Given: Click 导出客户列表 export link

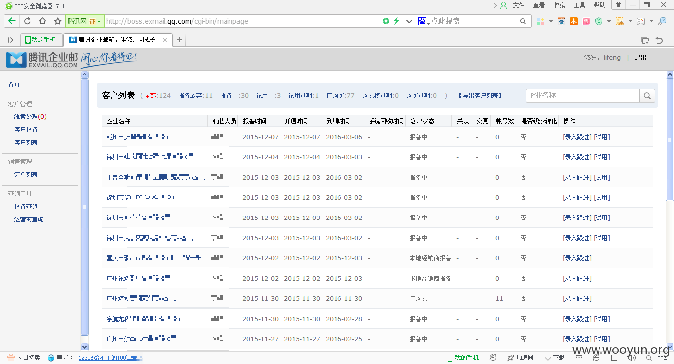Looking at the screenshot, I should (480, 96).
